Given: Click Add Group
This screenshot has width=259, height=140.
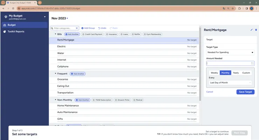Looking at the screenshot, I should pos(88,28).
